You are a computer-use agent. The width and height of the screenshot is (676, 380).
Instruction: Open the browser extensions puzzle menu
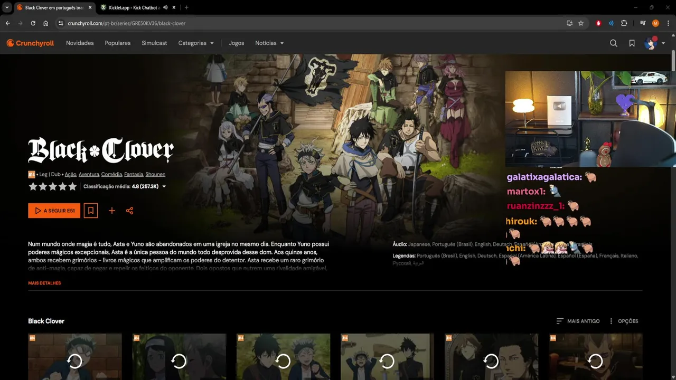[624, 23]
